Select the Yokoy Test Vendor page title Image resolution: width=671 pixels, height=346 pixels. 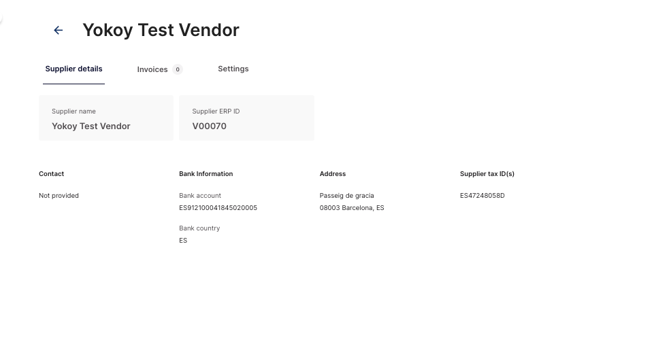(x=161, y=30)
